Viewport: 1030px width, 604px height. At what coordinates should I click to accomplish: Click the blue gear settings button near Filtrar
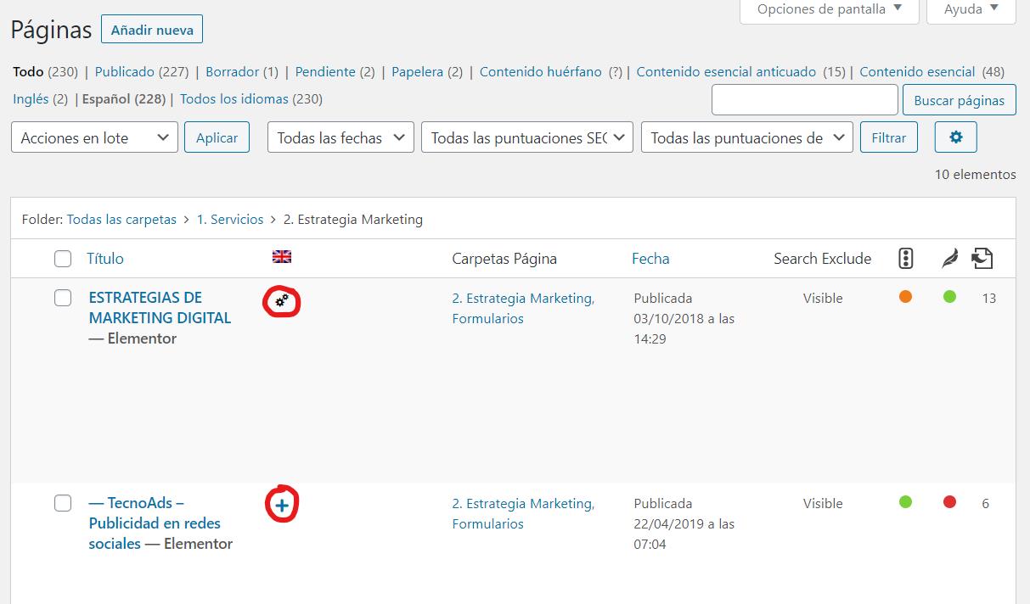point(955,137)
